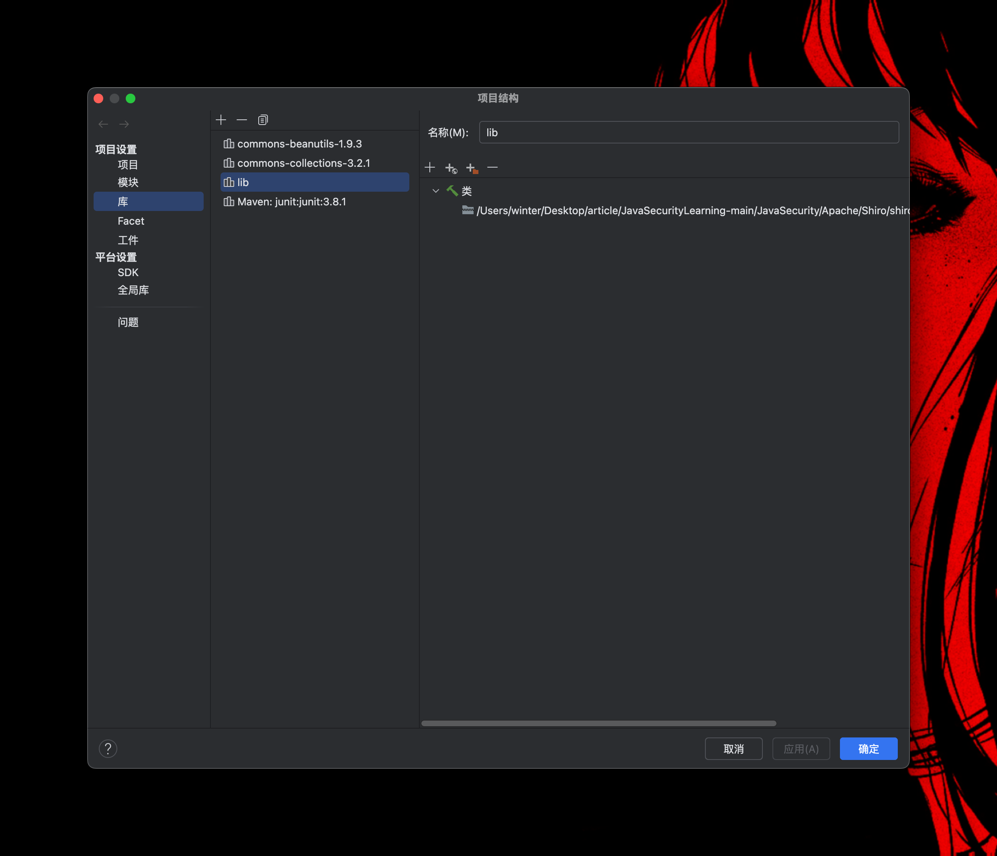Open the Facet settings section
This screenshot has height=856, width=997.
tap(131, 221)
